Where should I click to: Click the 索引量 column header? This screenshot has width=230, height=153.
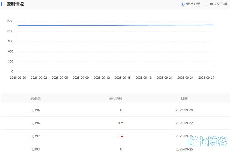click(35, 98)
